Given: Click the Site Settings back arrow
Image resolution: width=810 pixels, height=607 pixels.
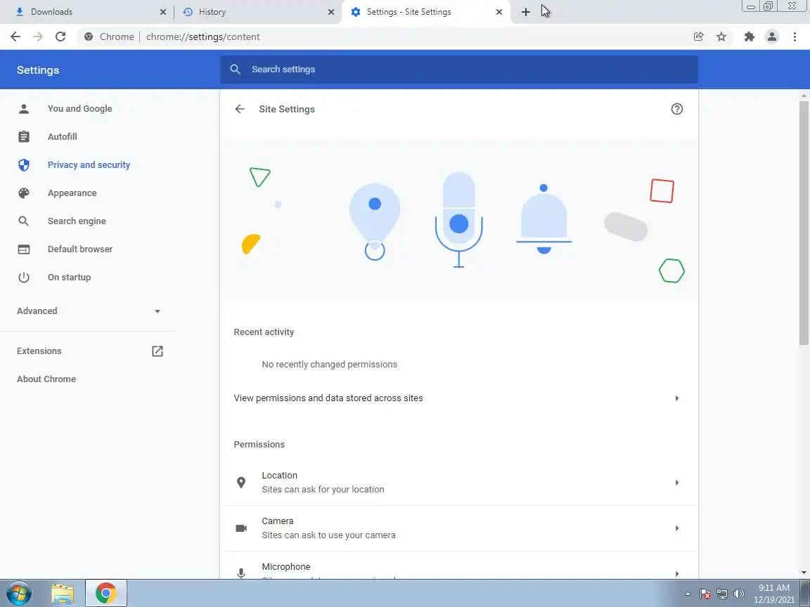Looking at the screenshot, I should 240,109.
